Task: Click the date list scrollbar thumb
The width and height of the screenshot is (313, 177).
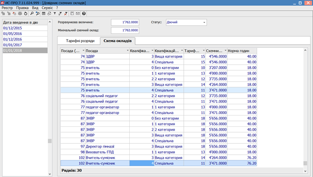Action: tap(50, 141)
